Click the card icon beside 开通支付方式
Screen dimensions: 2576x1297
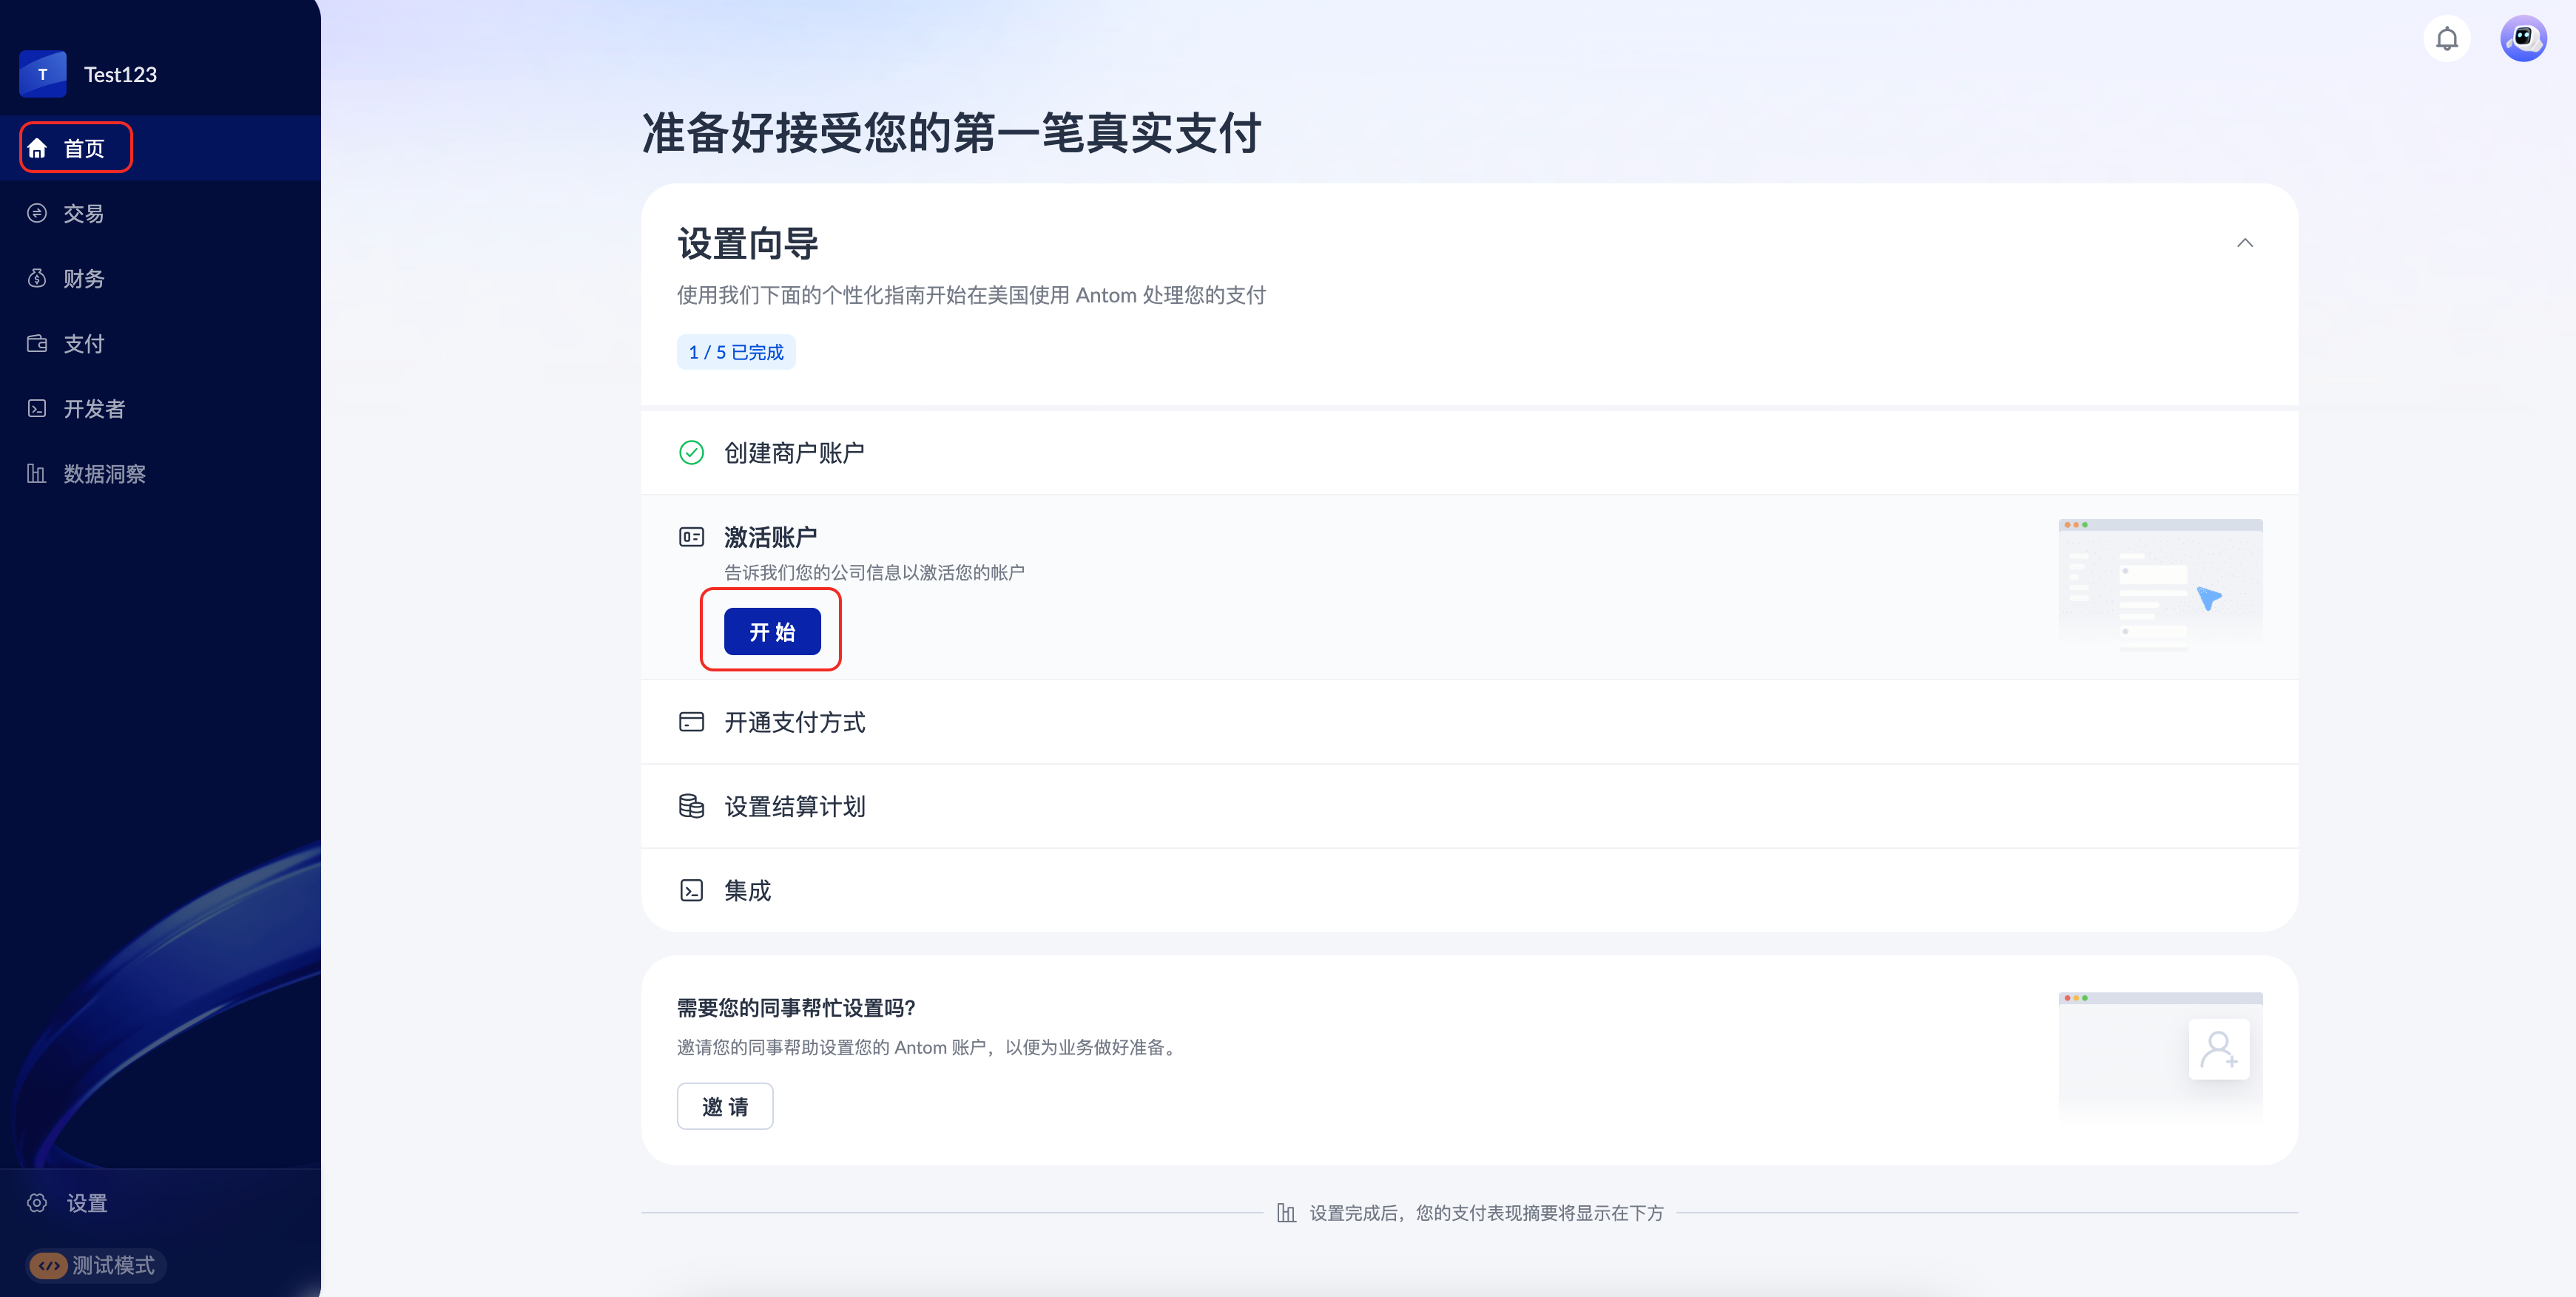click(691, 722)
